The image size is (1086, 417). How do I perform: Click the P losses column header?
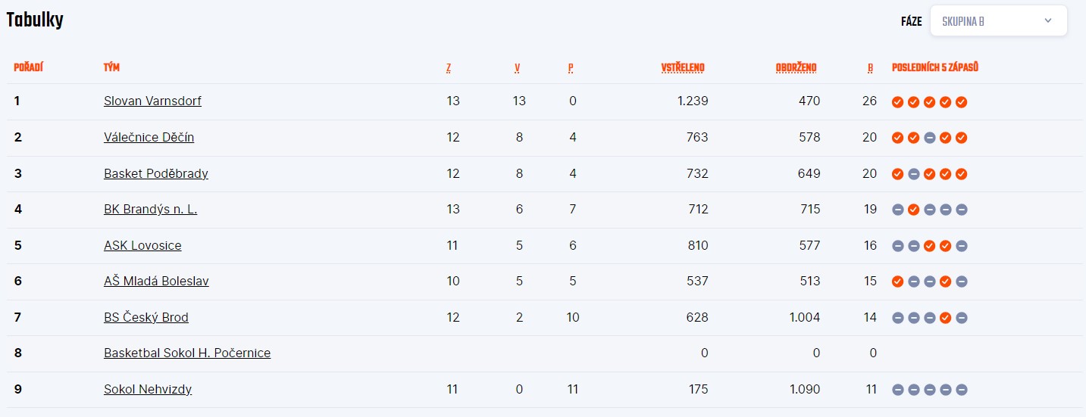click(571, 67)
